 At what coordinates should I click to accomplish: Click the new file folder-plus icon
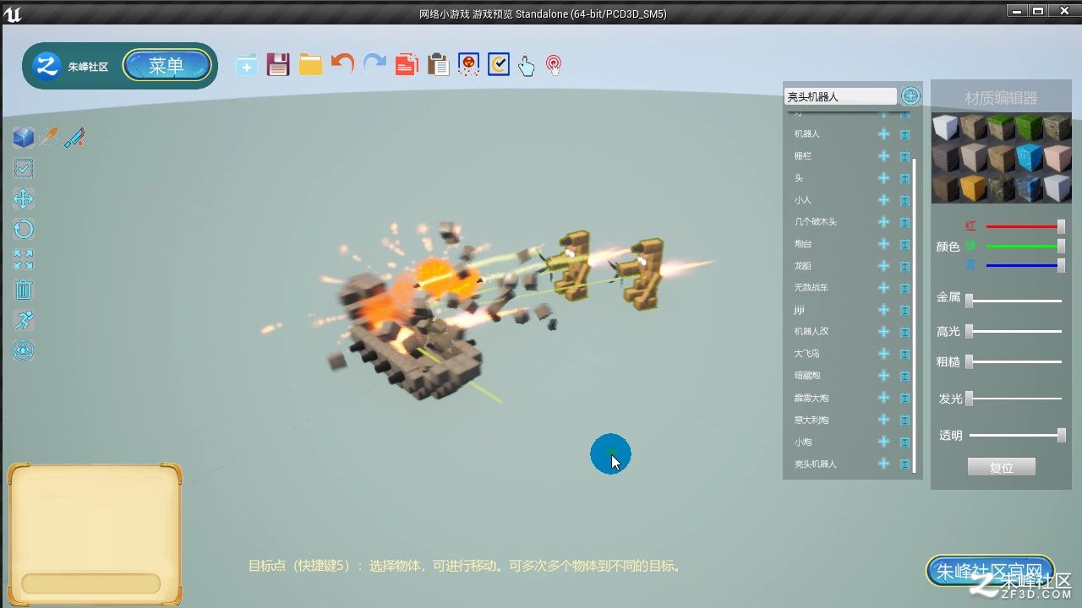(x=247, y=65)
